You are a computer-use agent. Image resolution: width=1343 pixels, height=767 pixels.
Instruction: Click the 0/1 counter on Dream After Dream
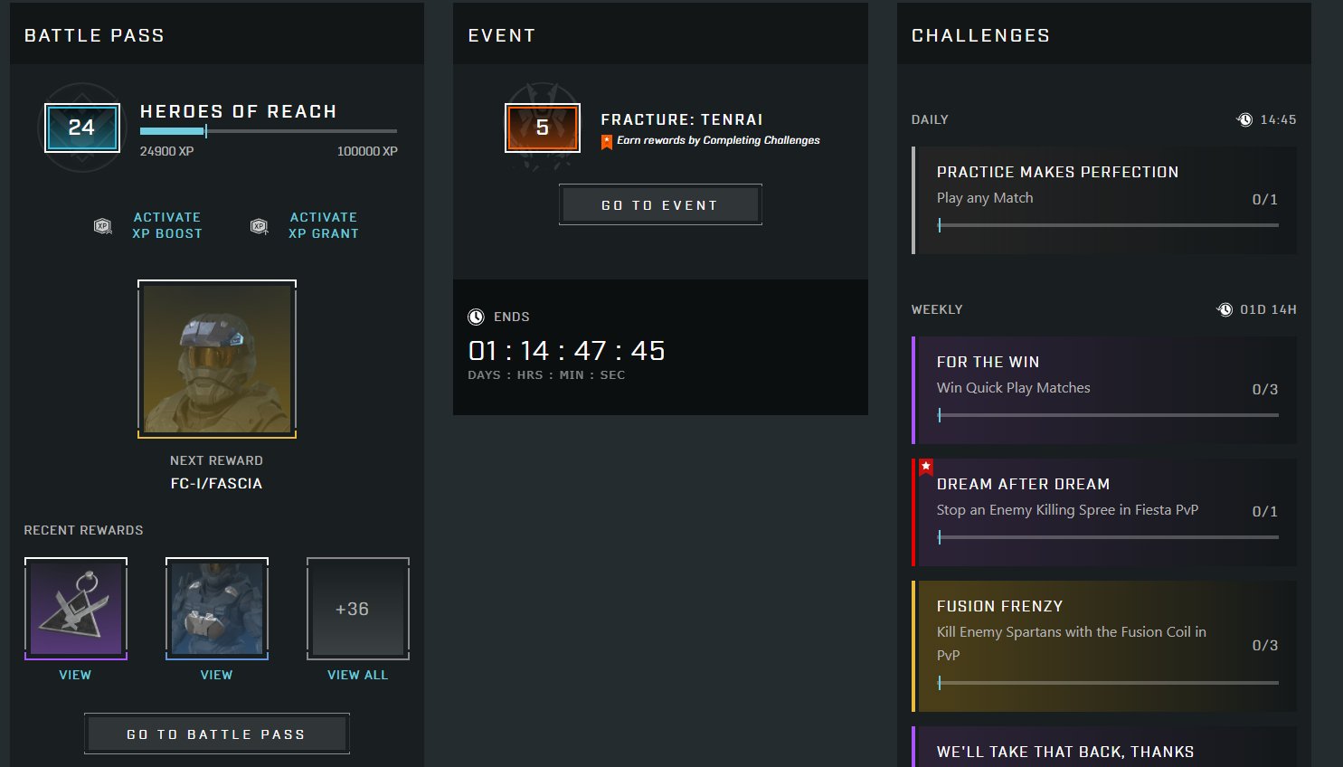1265,511
